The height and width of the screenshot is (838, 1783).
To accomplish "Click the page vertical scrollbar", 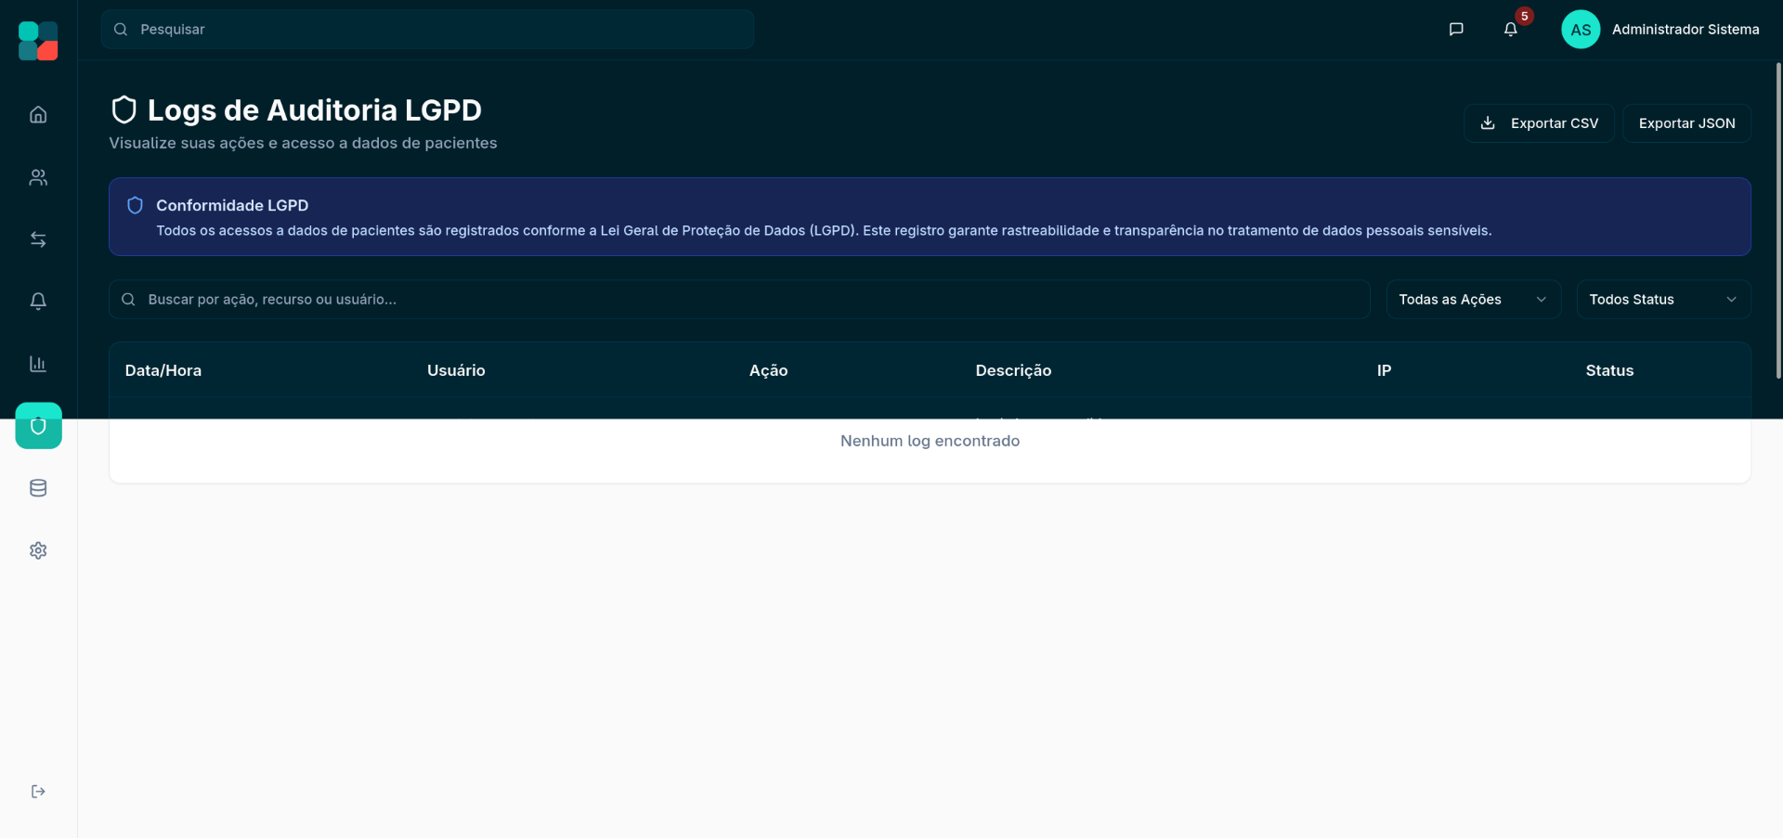I will (1778, 221).
